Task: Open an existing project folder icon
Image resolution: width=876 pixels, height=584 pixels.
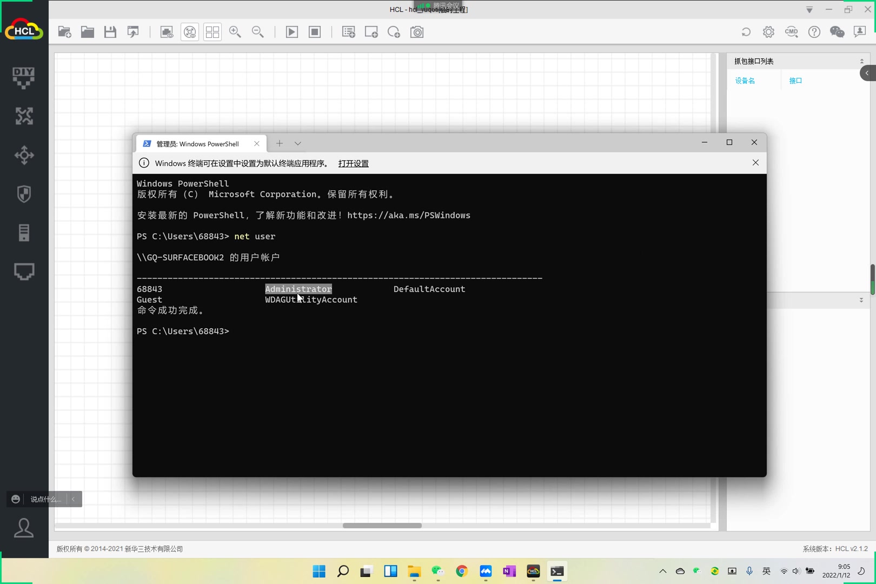Action: (88, 32)
